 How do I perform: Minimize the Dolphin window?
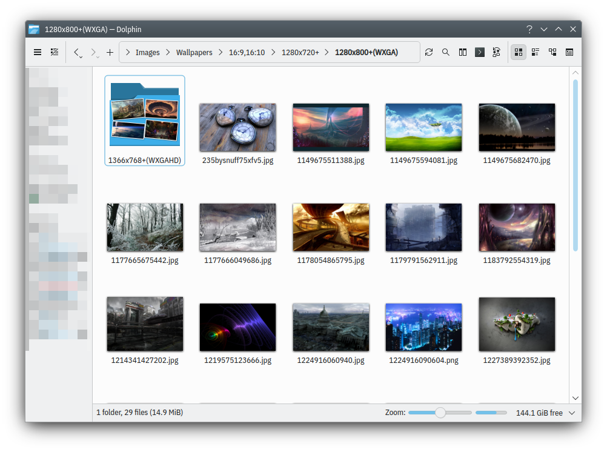coord(544,30)
